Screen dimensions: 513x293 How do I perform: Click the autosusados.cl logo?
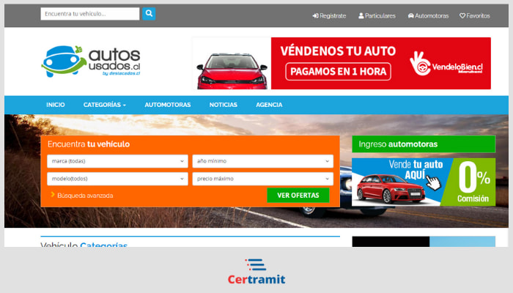(91, 62)
